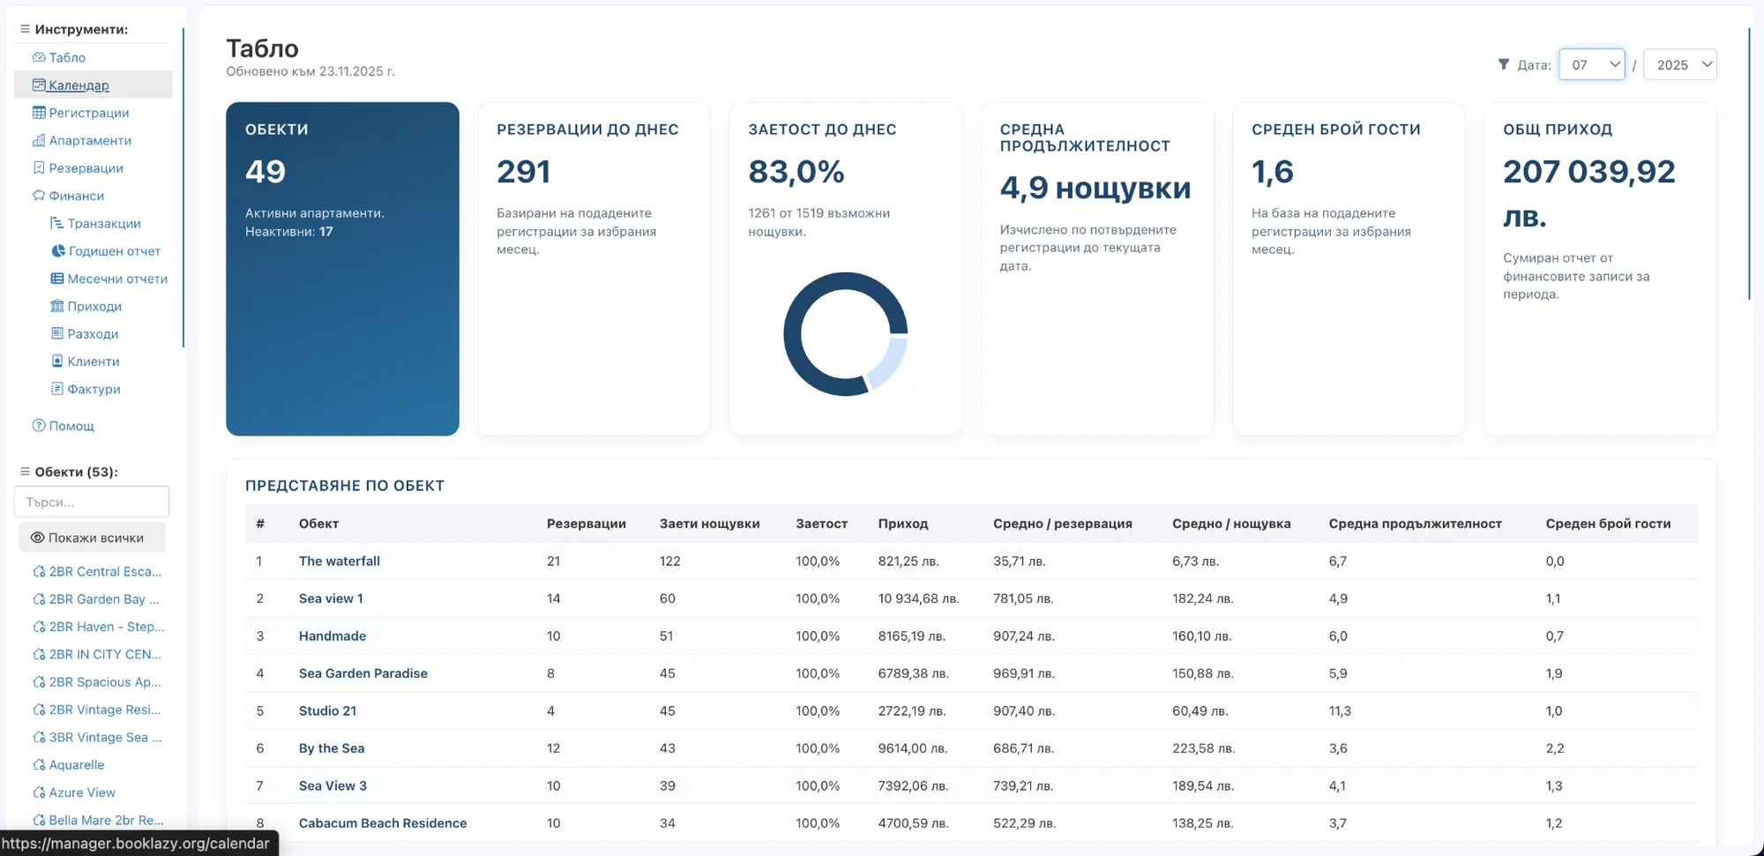The image size is (1764, 856).
Task: Click the occupancy donut chart
Action: click(x=845, y=334)
